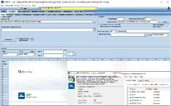Click the user profile icon at top right
Screen dimensions: 171x106
point(169,8)
